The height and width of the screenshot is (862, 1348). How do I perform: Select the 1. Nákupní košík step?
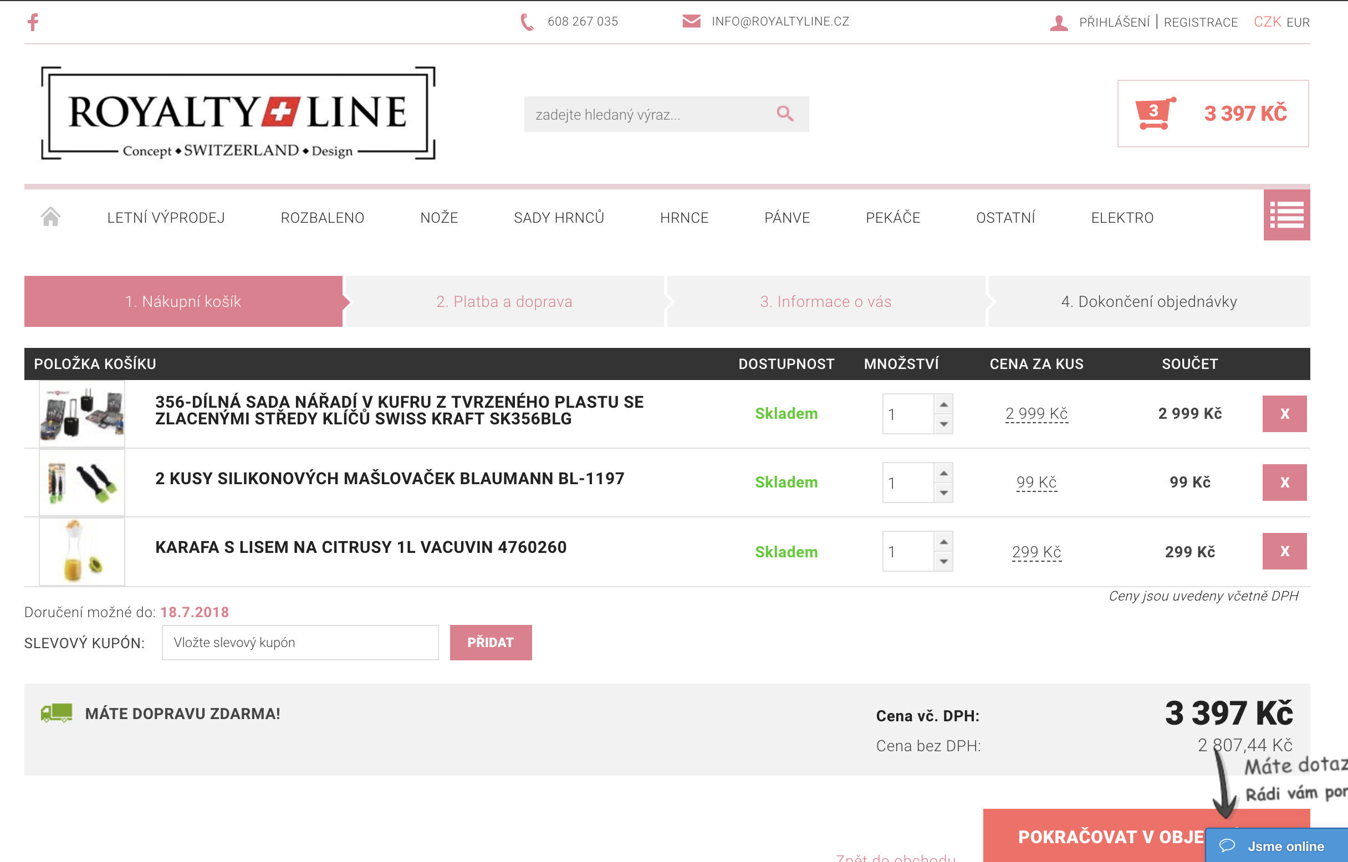[183, 301]
